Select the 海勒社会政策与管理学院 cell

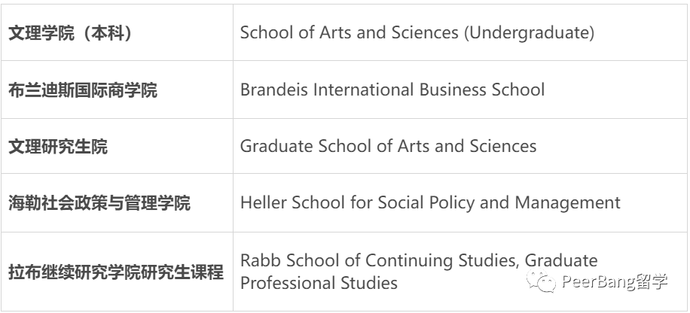click(x=117, y=202)
